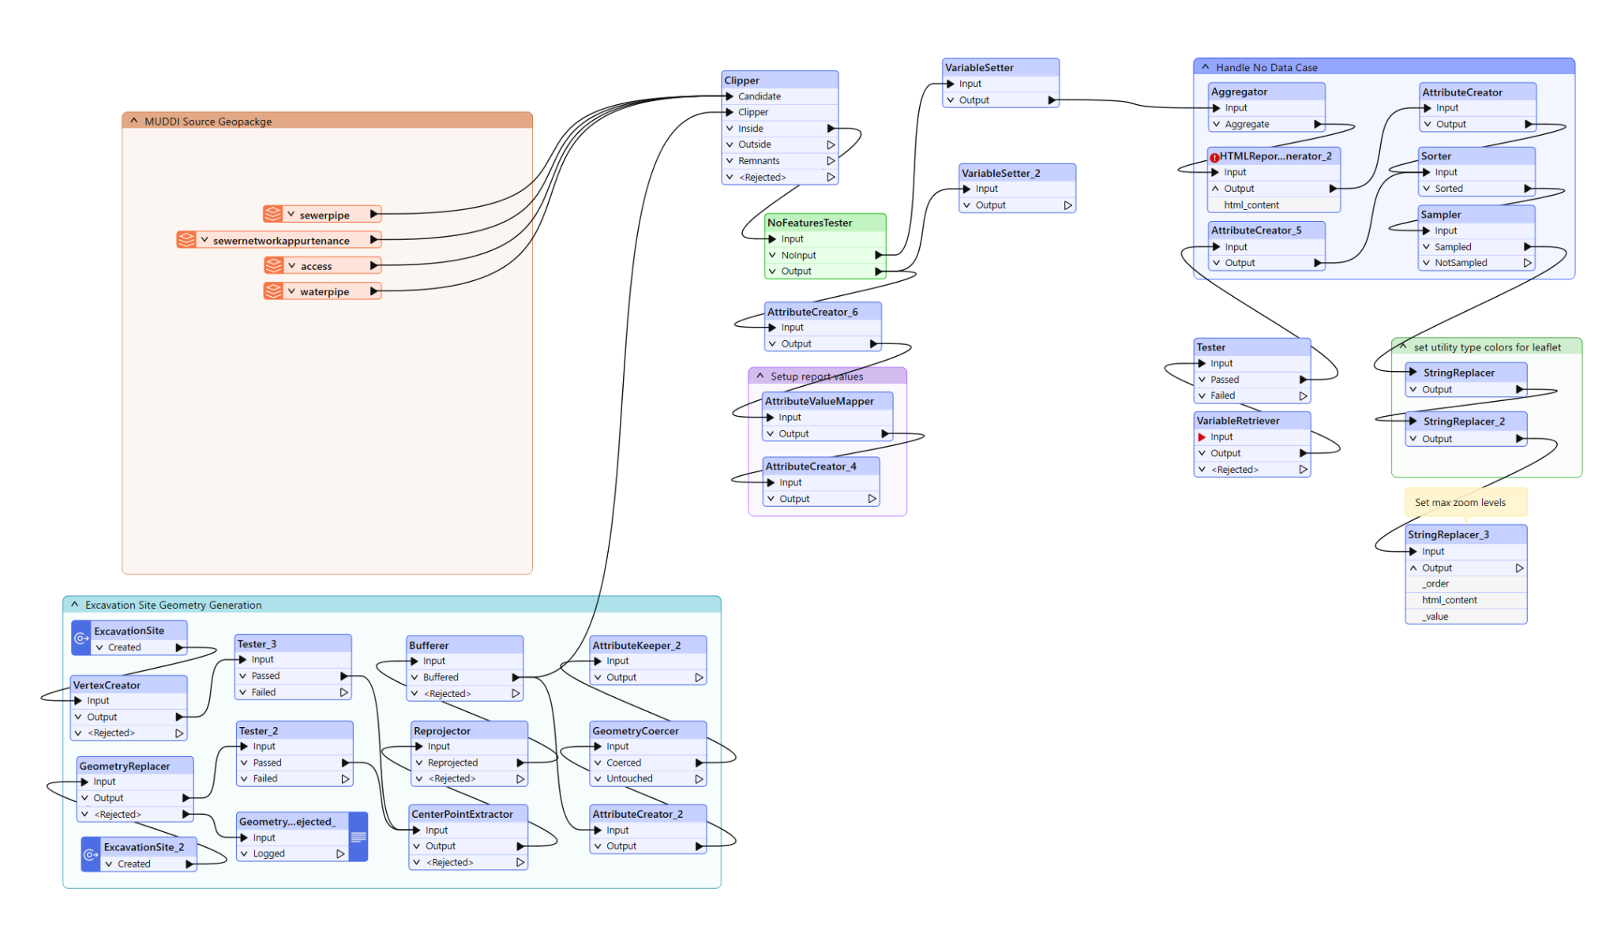1617x926 pixels.
Task: Collapse Excavation Site Geometry Generation bookmark
Action: (x=74, y=605)
